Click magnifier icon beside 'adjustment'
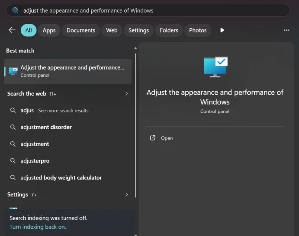The width and height of the screenshot is (299, 236). pyautogui.click(x=13, y=144)
